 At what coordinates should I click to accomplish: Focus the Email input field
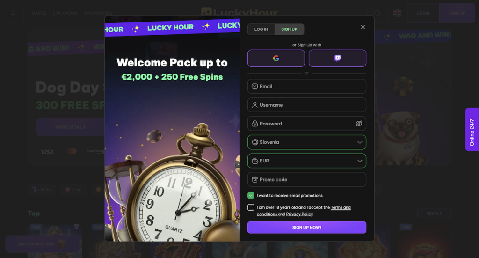coord(307,86)
